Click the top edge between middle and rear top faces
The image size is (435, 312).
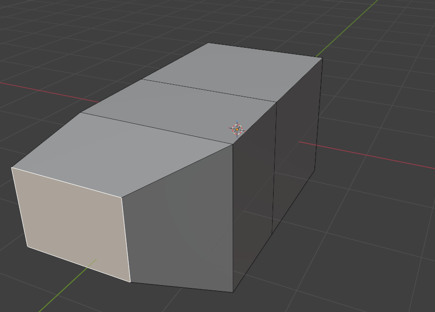[x=210, y=90]
